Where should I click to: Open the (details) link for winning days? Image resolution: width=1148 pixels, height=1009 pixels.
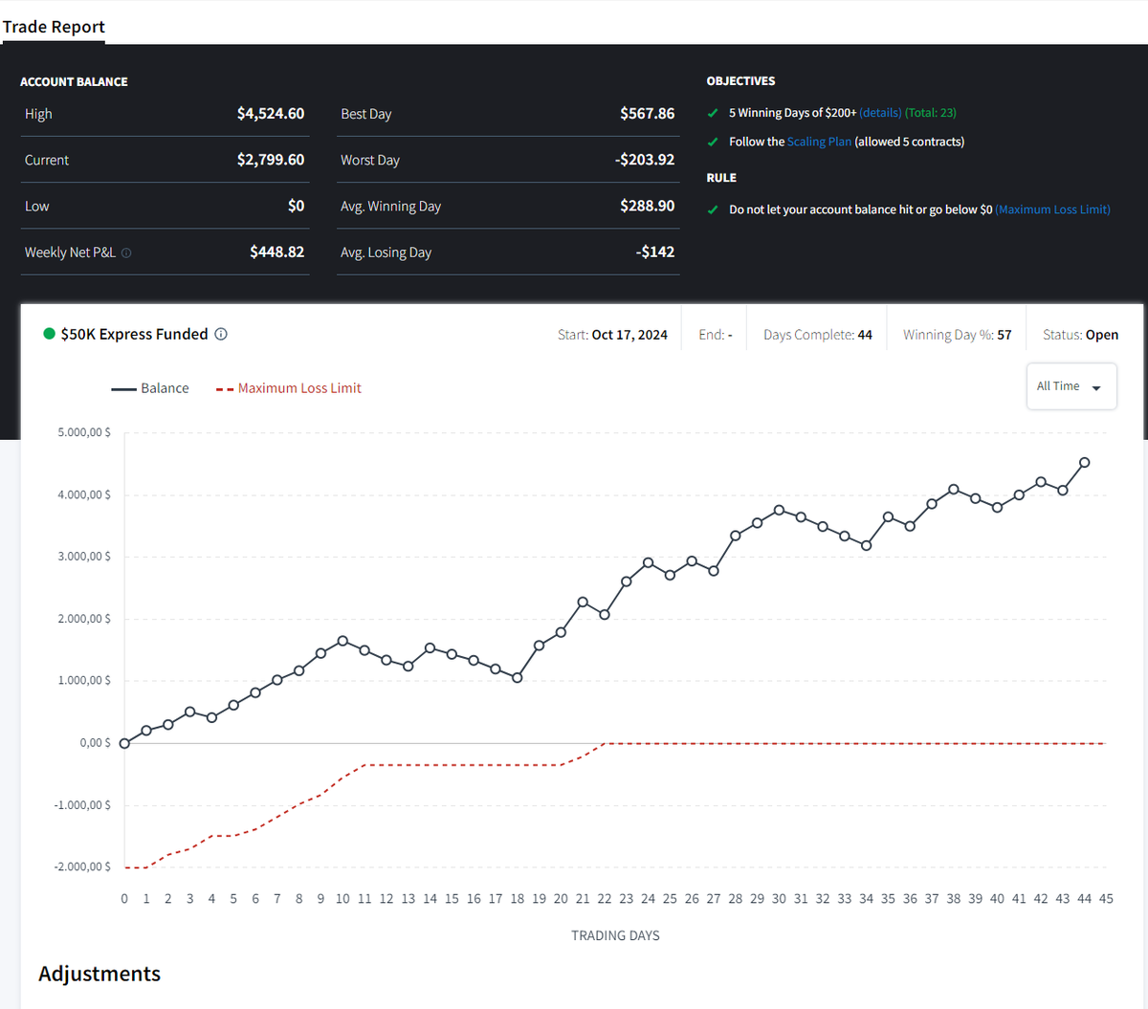coord(880,113)
